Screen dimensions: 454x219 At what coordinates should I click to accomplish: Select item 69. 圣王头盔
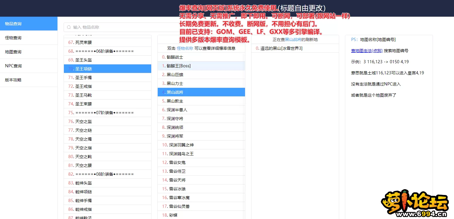point(108,60)
